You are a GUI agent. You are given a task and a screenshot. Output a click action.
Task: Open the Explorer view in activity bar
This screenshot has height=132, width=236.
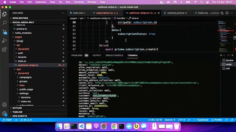pyautogui.click(x=4, y=14)
